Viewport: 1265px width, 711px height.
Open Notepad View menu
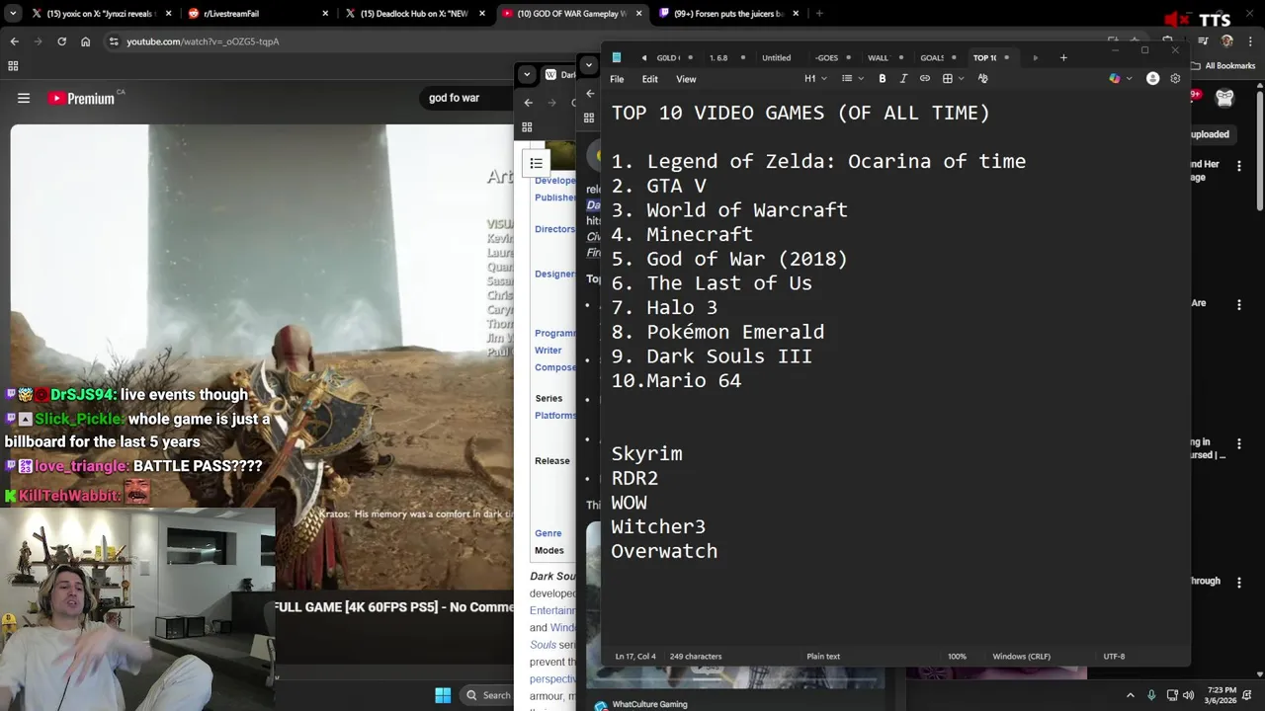pyautogui.click(x=686, y=79)
